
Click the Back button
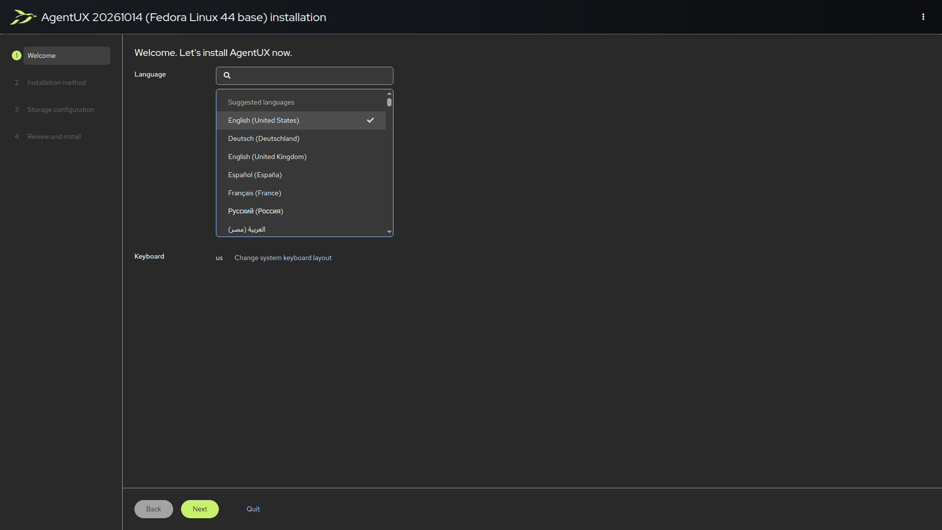click(x=154, y=509)
